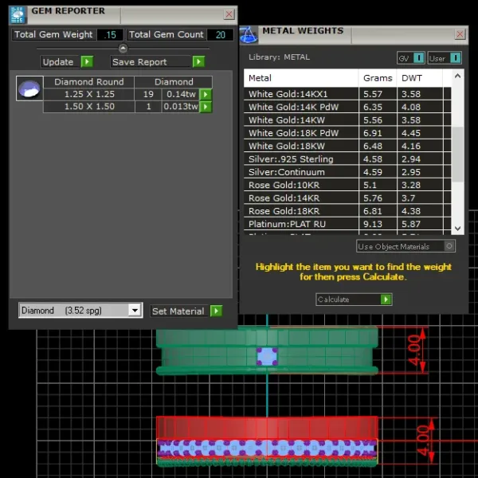Click the metal list scrollbar thumb
478x478 pixels.
[x=457, y=154]
